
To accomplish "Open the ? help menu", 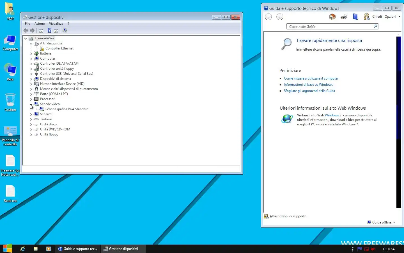I will click(68, 24).
